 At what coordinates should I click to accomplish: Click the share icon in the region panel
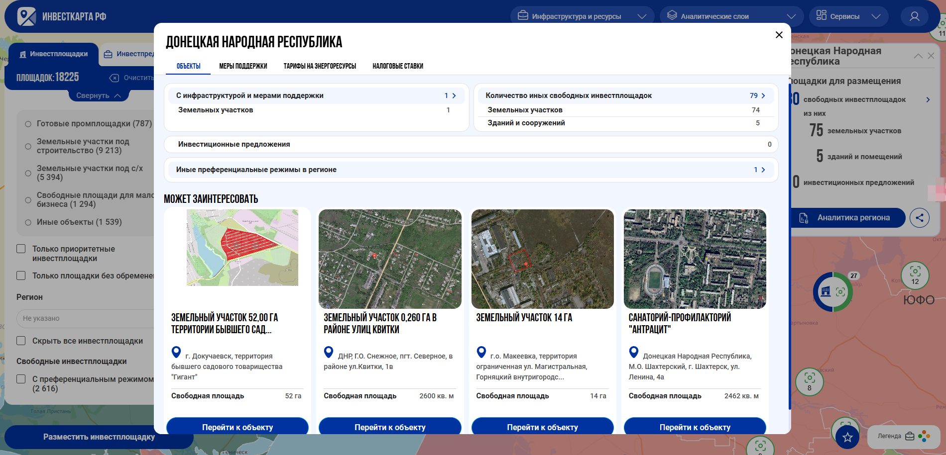point(919,217)
